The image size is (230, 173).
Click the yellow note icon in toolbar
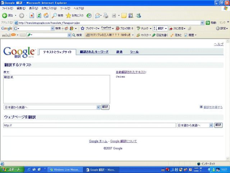pyautogui.click(x=124, y=15)
